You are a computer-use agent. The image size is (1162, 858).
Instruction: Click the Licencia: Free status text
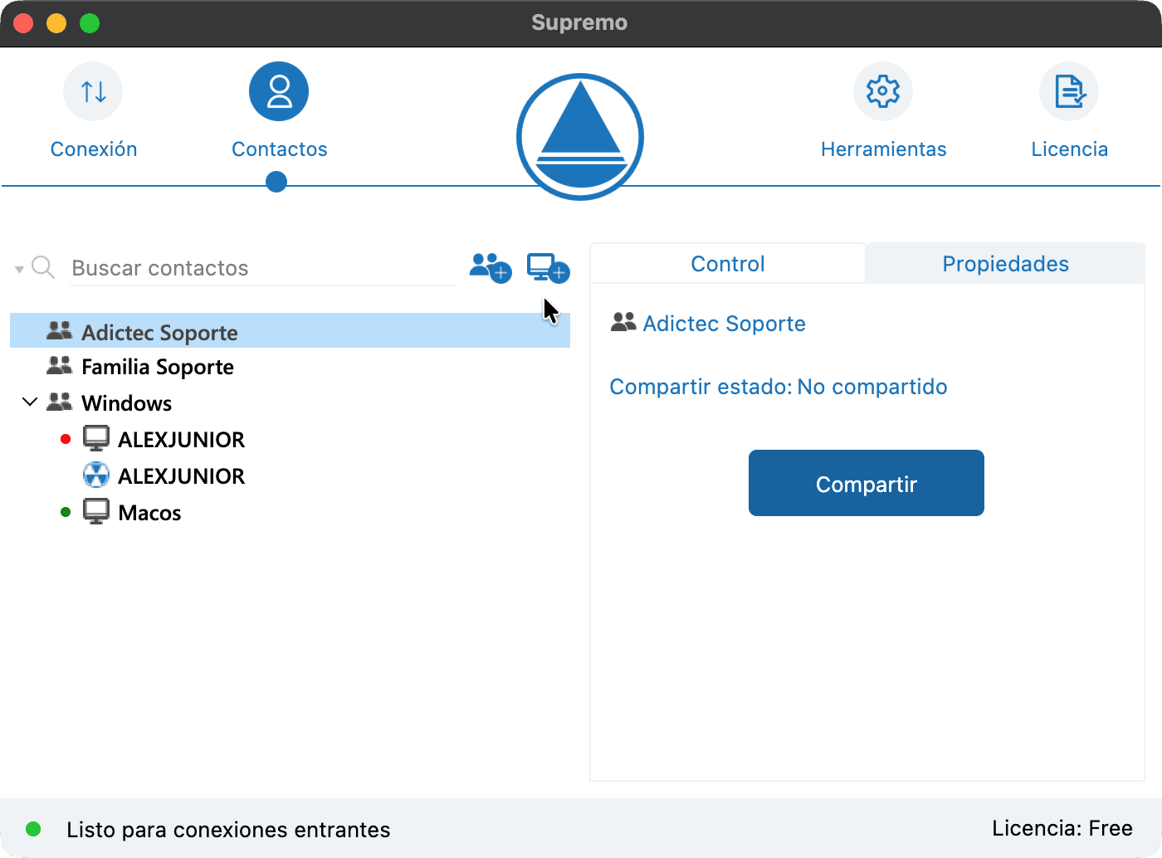pos(1062,828)
